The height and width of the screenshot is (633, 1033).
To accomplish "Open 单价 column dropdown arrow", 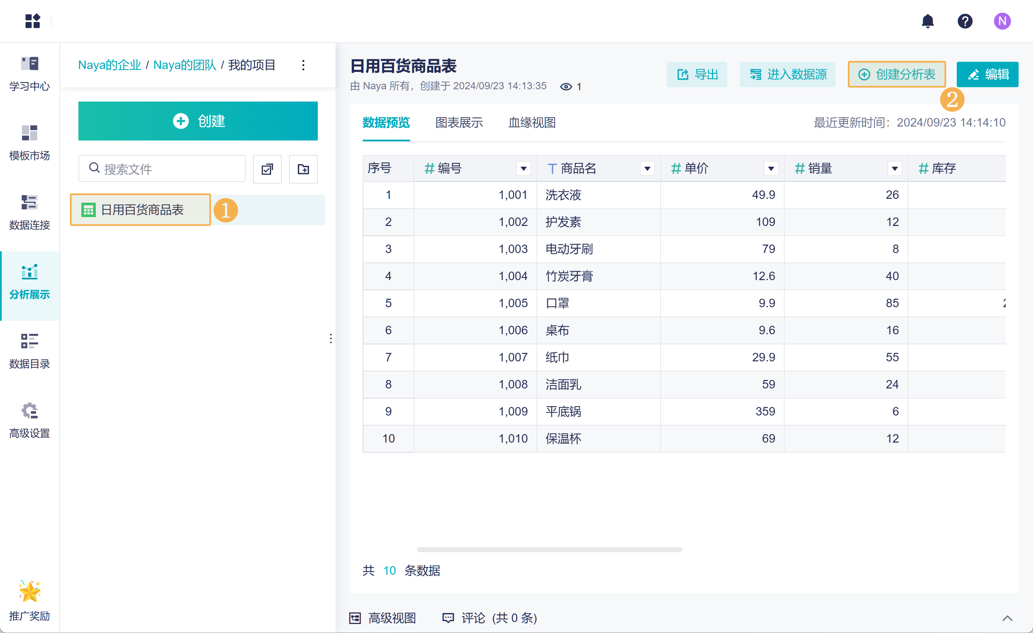I will pyautogui.click(x=771, y=169).
